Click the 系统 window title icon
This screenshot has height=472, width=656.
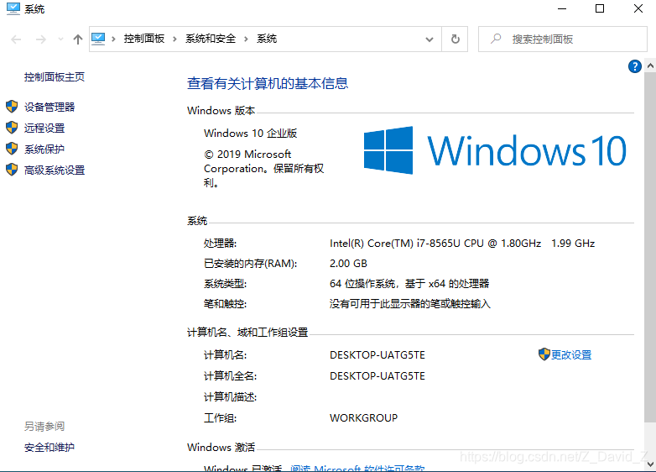(13, 8)
